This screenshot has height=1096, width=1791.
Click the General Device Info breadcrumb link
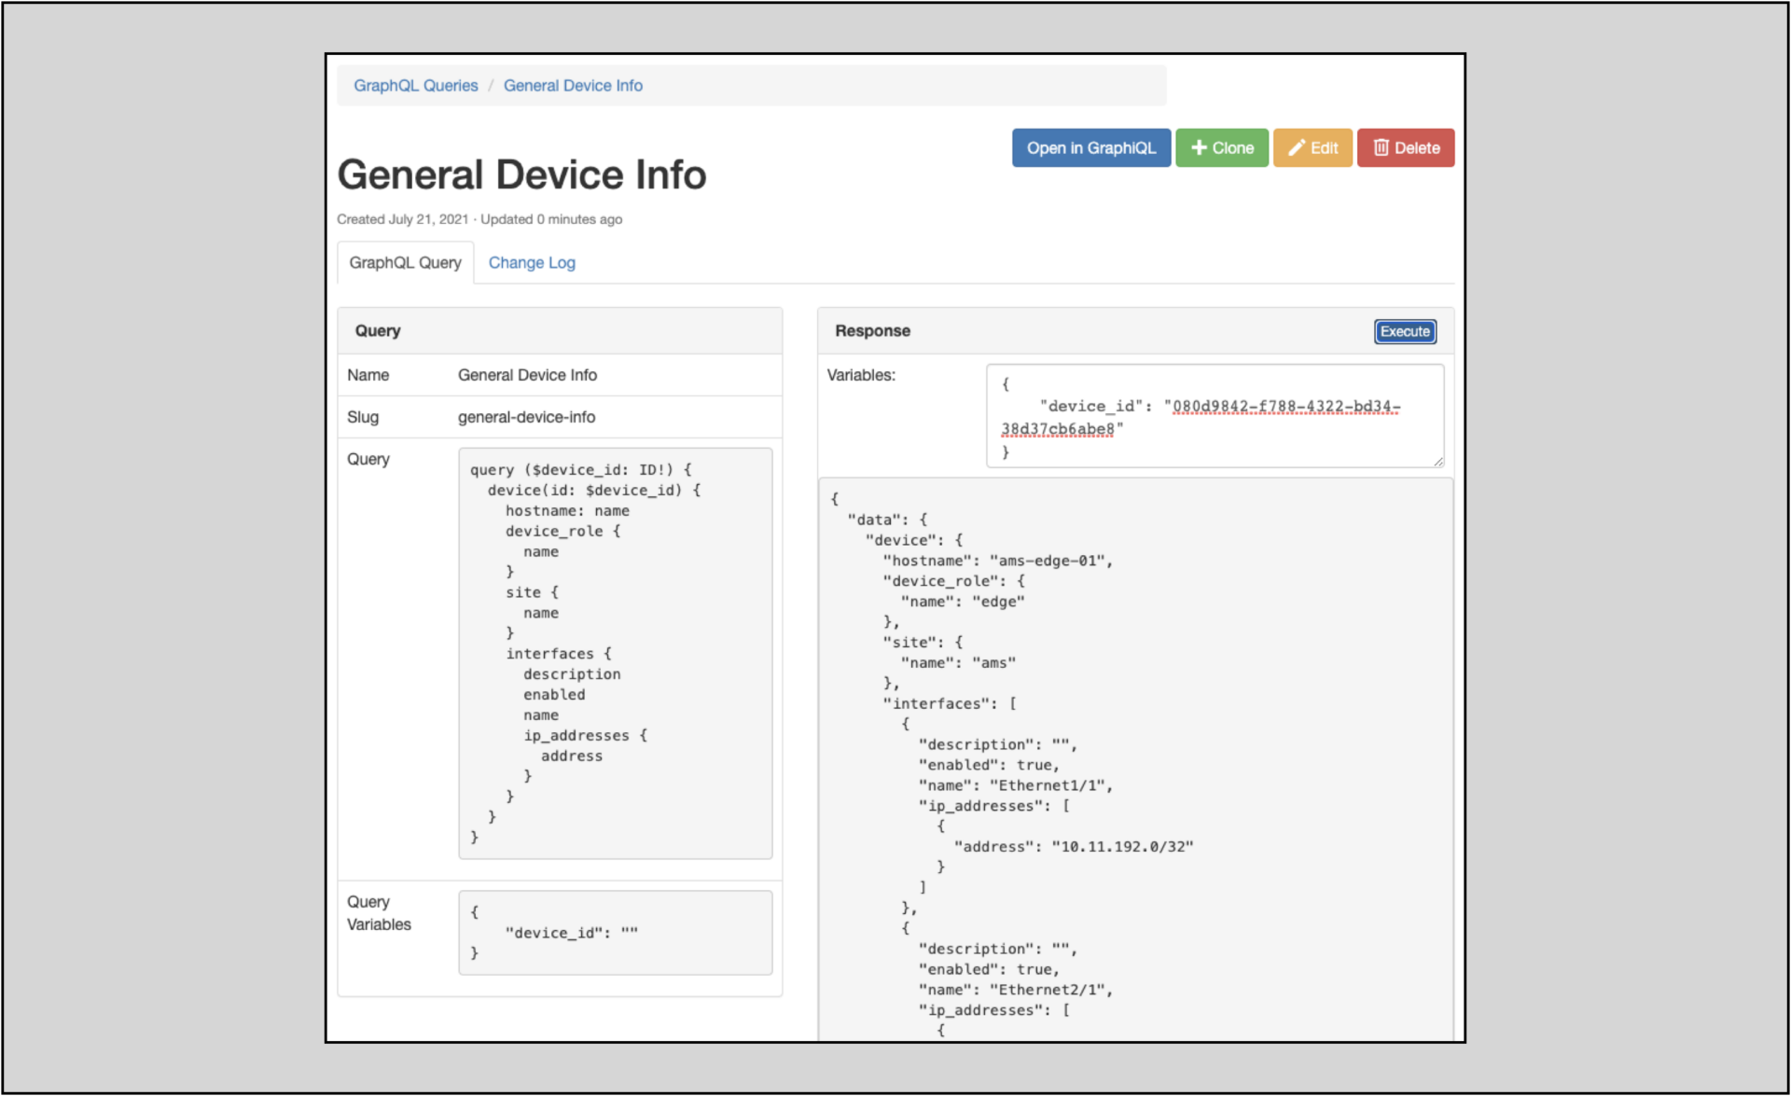[x=573, y=85]
